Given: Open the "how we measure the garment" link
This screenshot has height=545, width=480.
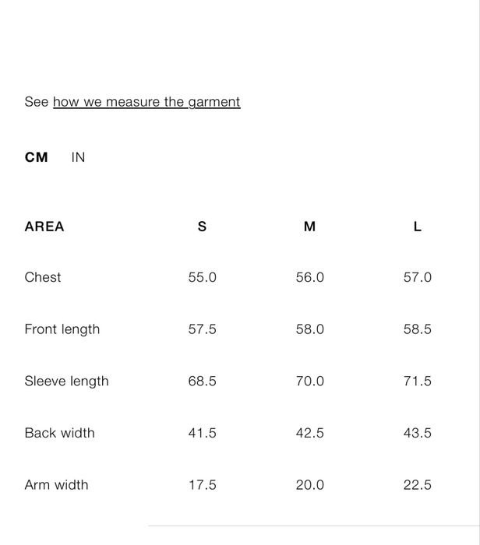Looking at the screenshot, I should (146, 102).
